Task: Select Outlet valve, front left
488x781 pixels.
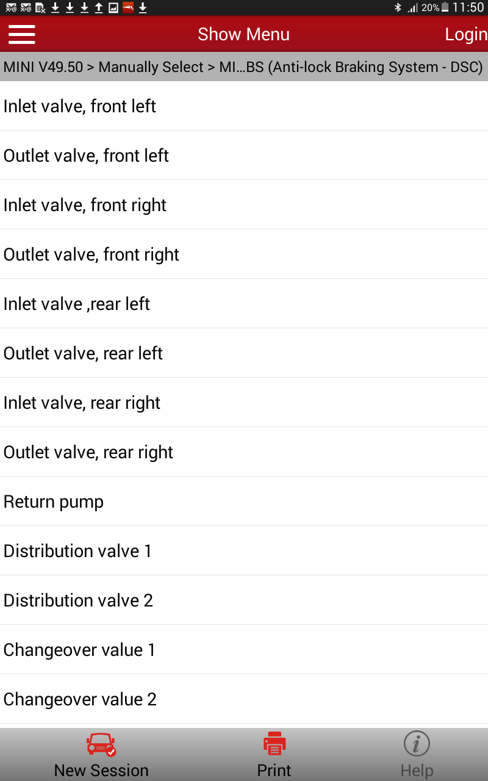Action: (86, 156)
